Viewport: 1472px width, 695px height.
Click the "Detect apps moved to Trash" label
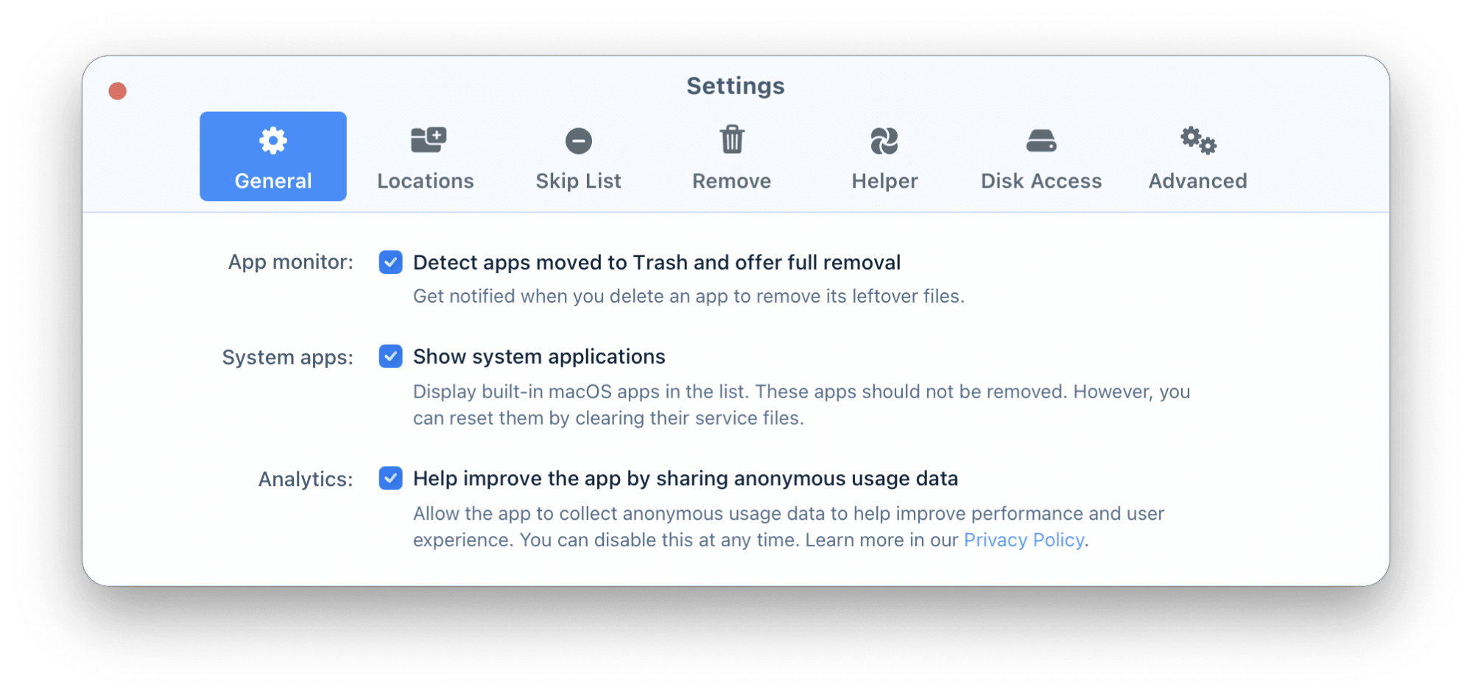pos(657,262)
